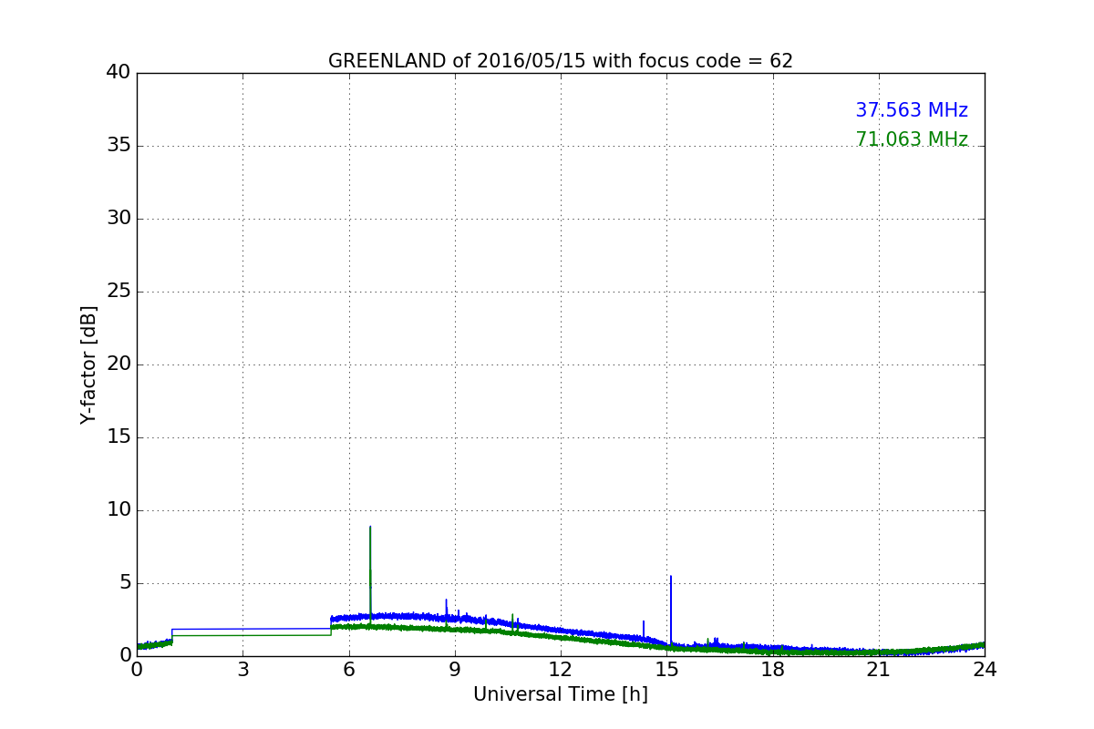Click x-axis tick label 3

pyautogui.click(x=243, y=670)
